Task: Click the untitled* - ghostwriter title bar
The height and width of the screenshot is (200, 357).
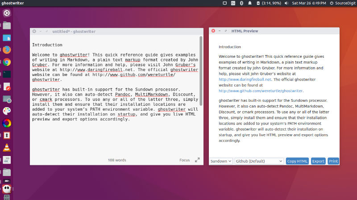Action: pyautogui.click(x=116, y=31)
